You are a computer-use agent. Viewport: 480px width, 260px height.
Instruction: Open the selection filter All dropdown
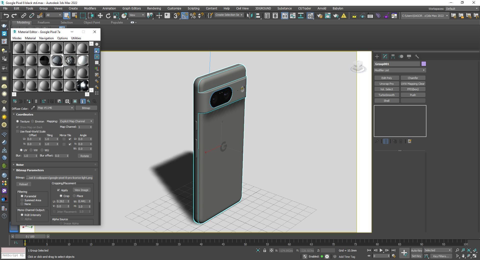[53, 15]
